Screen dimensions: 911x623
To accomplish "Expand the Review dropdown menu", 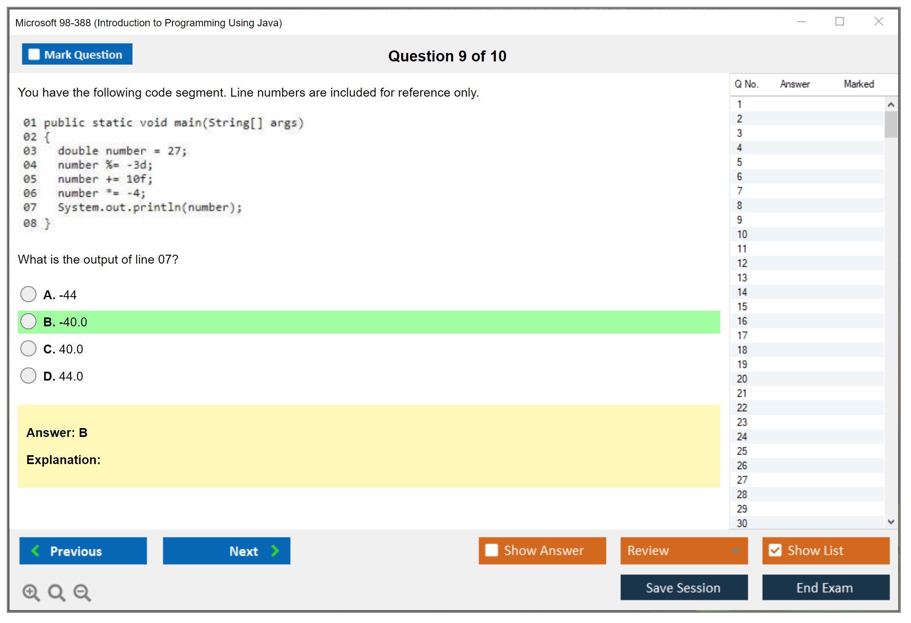I will point(735,551).
